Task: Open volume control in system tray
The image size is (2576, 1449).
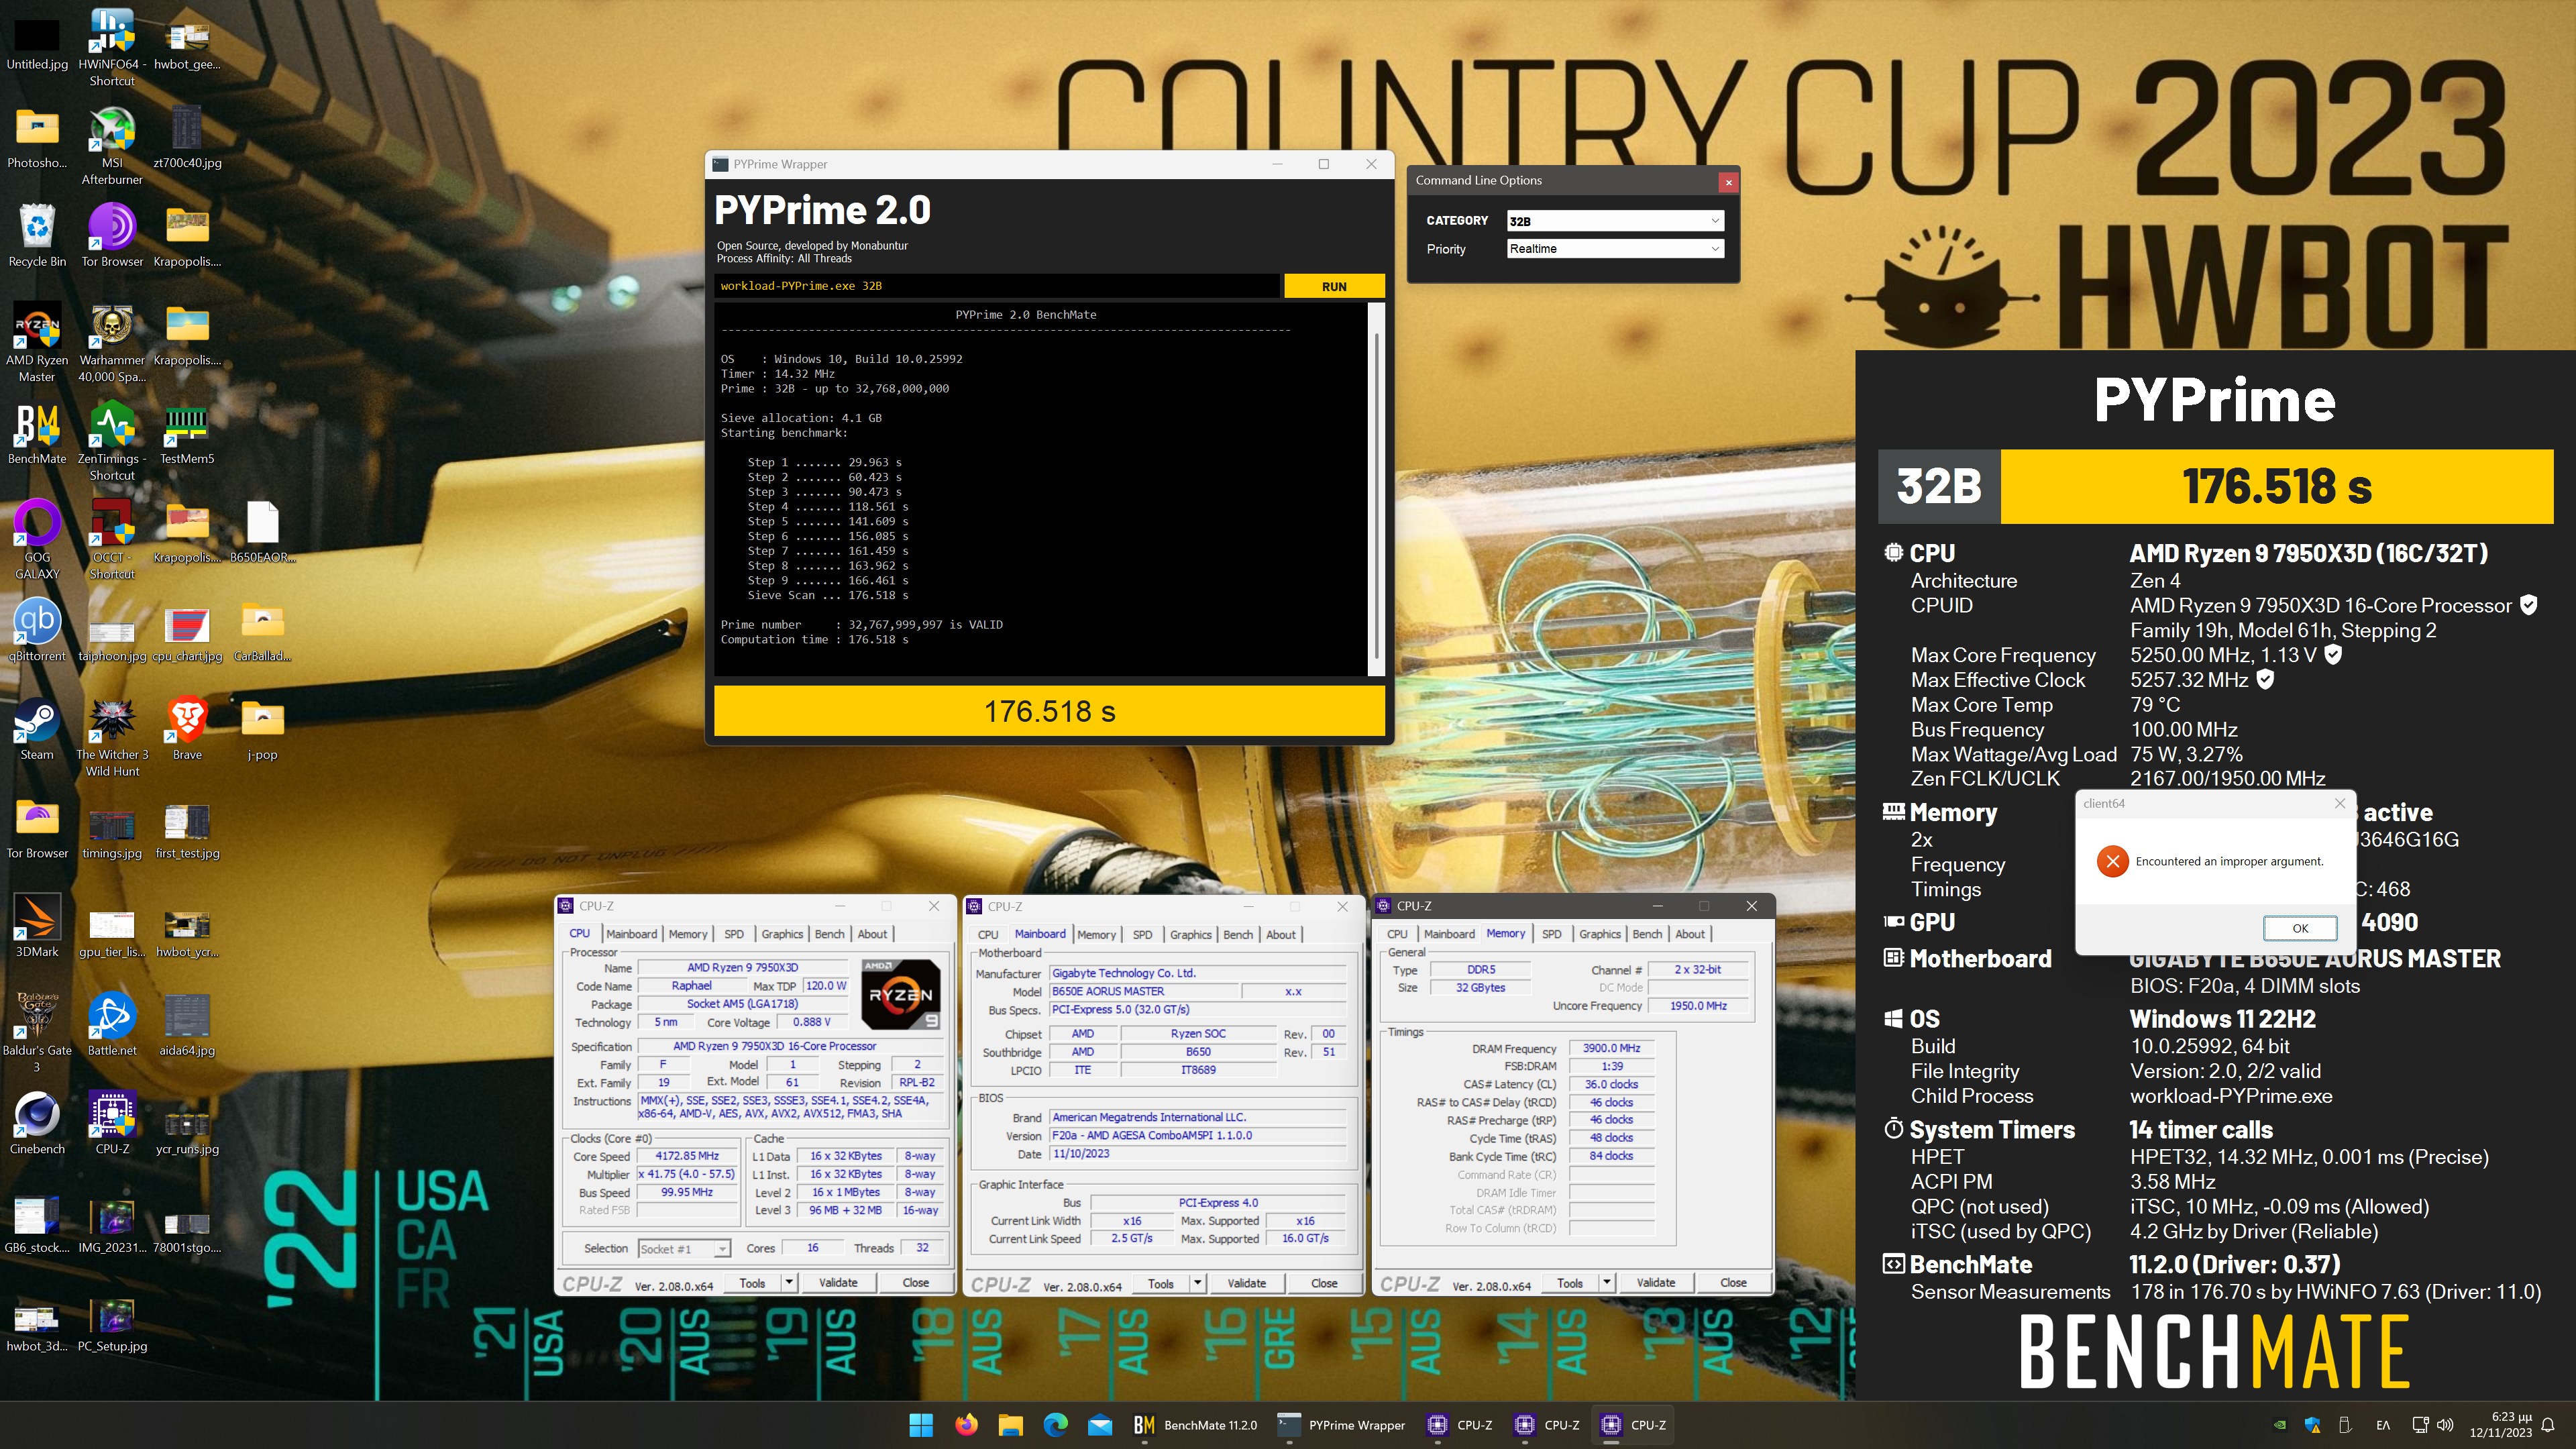Action: [x=2446, y=1425]
